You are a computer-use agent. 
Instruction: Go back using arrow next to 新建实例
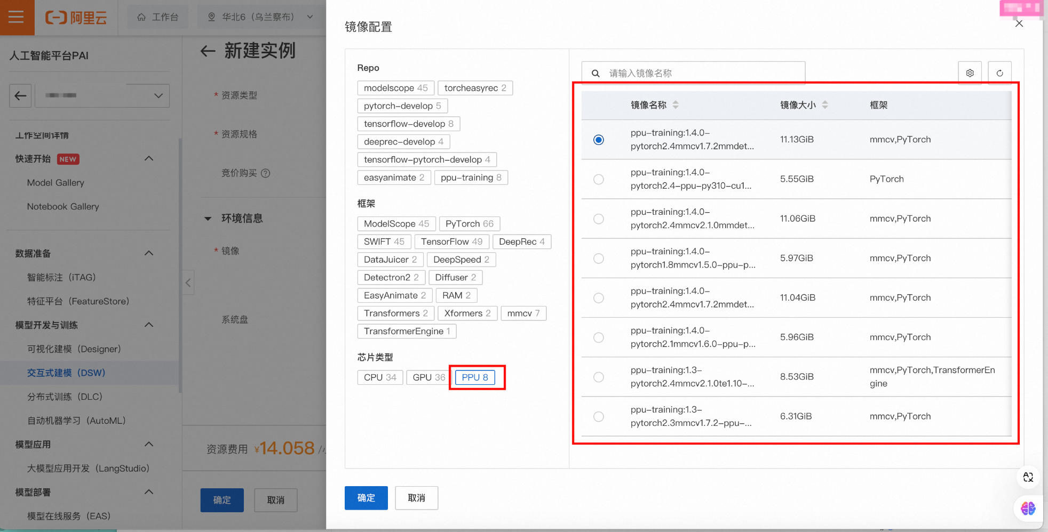[208, 51]
